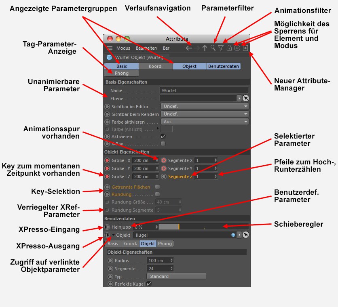Toggle the X-Ray checkbox

(x=163, y=143)
